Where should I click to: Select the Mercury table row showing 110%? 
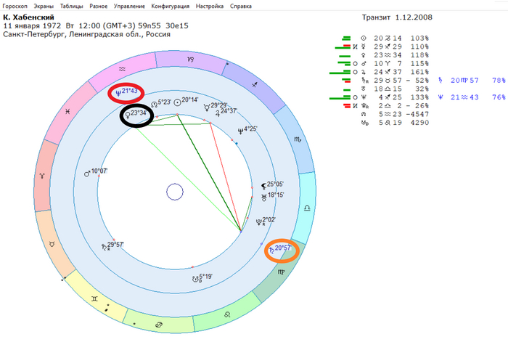382,46
